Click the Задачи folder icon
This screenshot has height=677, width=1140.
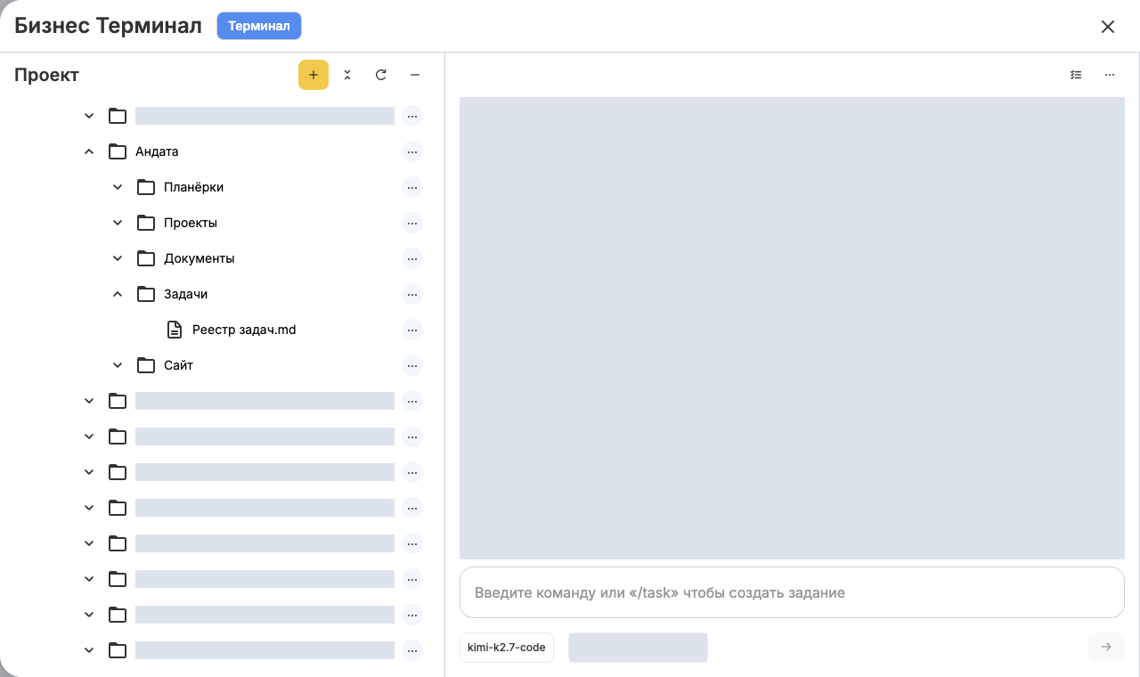(x=146, y=294)
